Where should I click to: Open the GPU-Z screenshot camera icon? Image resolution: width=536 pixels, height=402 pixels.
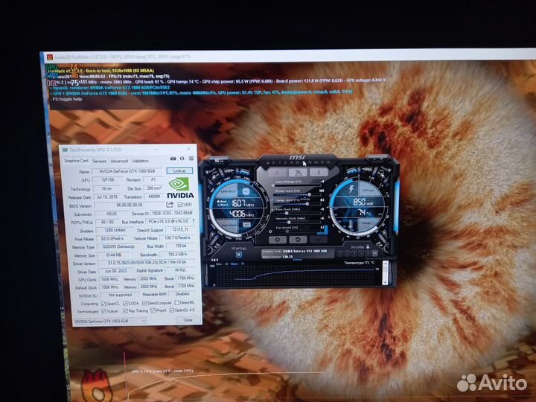pos(173,159)
